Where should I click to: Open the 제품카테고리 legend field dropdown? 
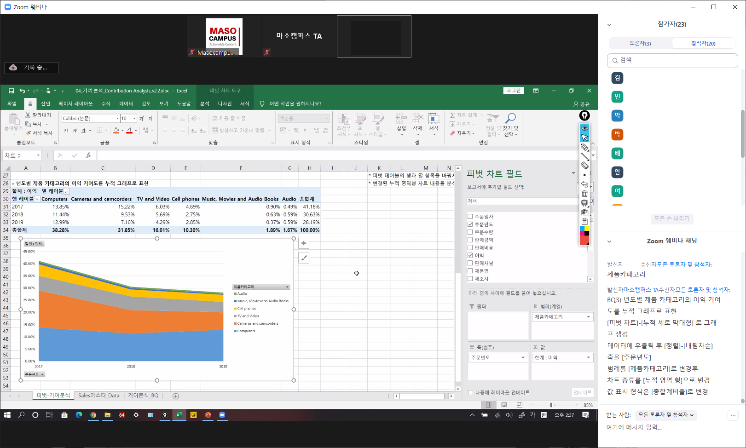coord(588,317)
